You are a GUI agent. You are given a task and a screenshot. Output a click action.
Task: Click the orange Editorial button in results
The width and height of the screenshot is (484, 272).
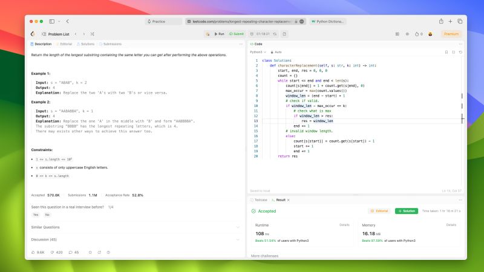(x=379, y=211)
